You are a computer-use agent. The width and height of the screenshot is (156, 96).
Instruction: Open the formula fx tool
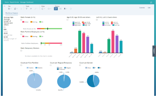(x=31, y=9)
